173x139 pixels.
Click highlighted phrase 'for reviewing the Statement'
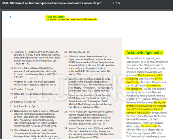144,87
